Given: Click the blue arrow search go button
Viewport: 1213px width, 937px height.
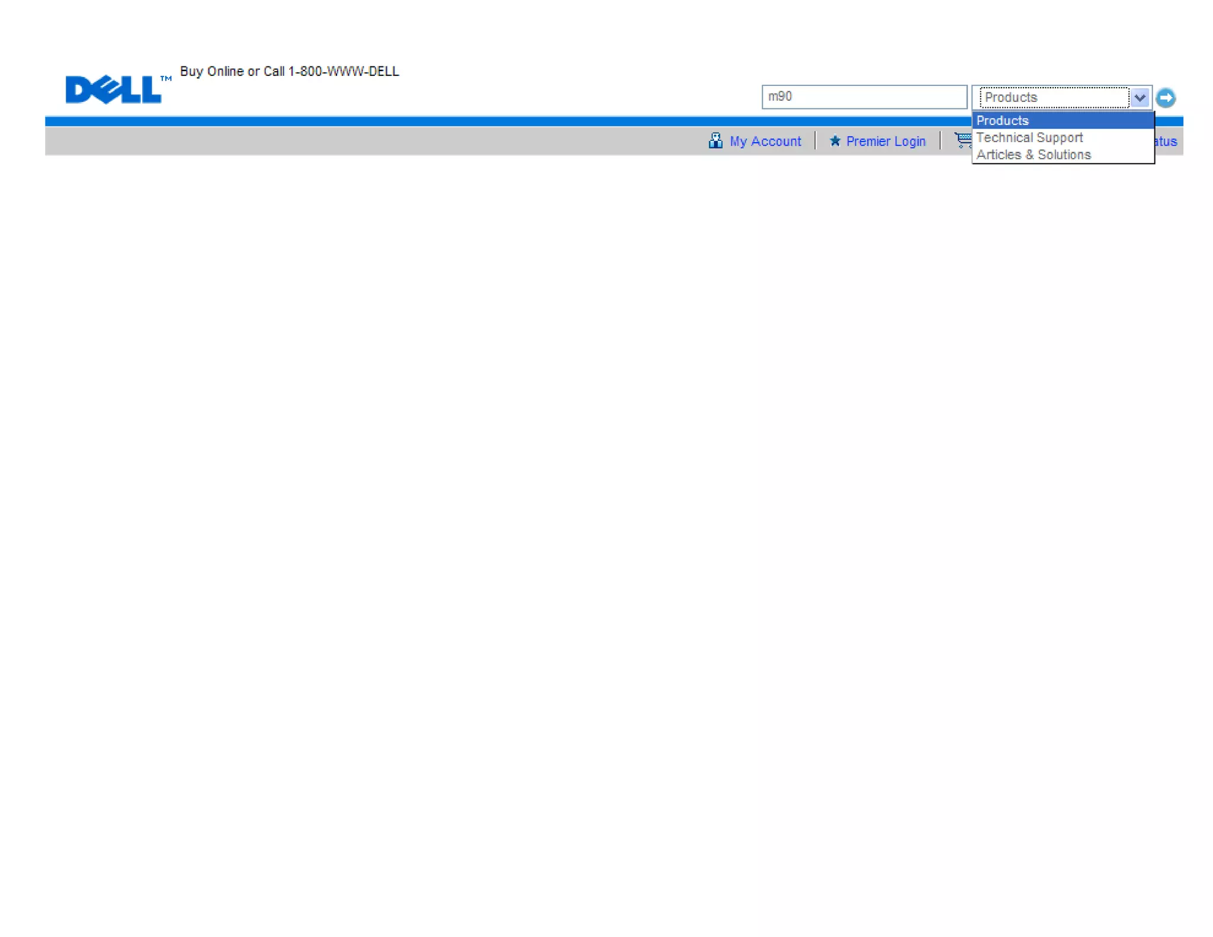Looking at the screenshot, I should [x=1165, y=98].
